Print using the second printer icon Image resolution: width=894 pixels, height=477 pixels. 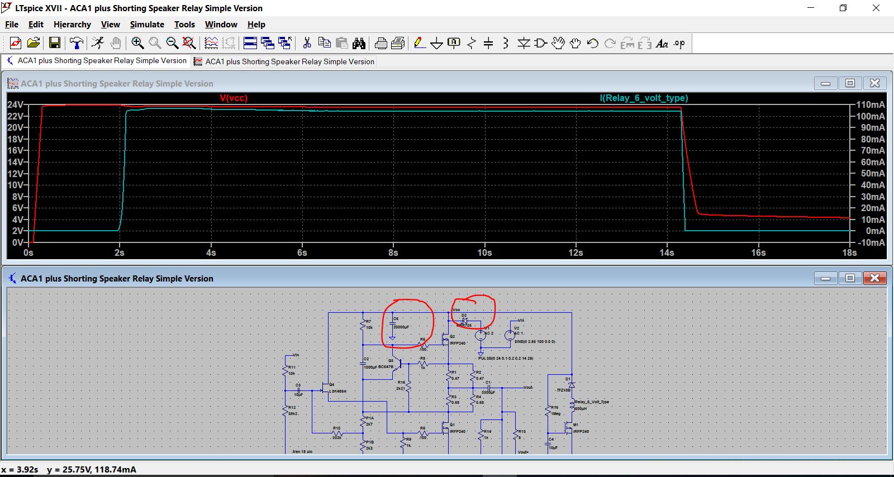tap(398, 43)
